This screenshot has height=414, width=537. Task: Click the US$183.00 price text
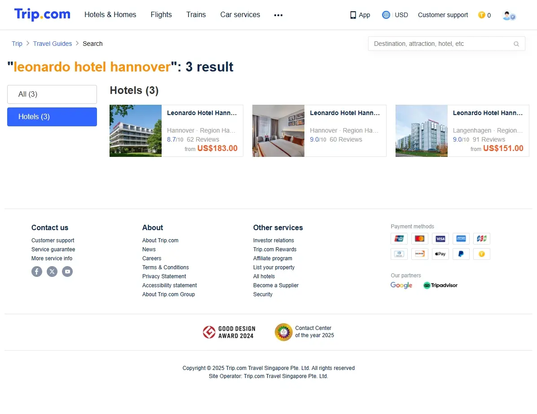(x=217, y=148)
